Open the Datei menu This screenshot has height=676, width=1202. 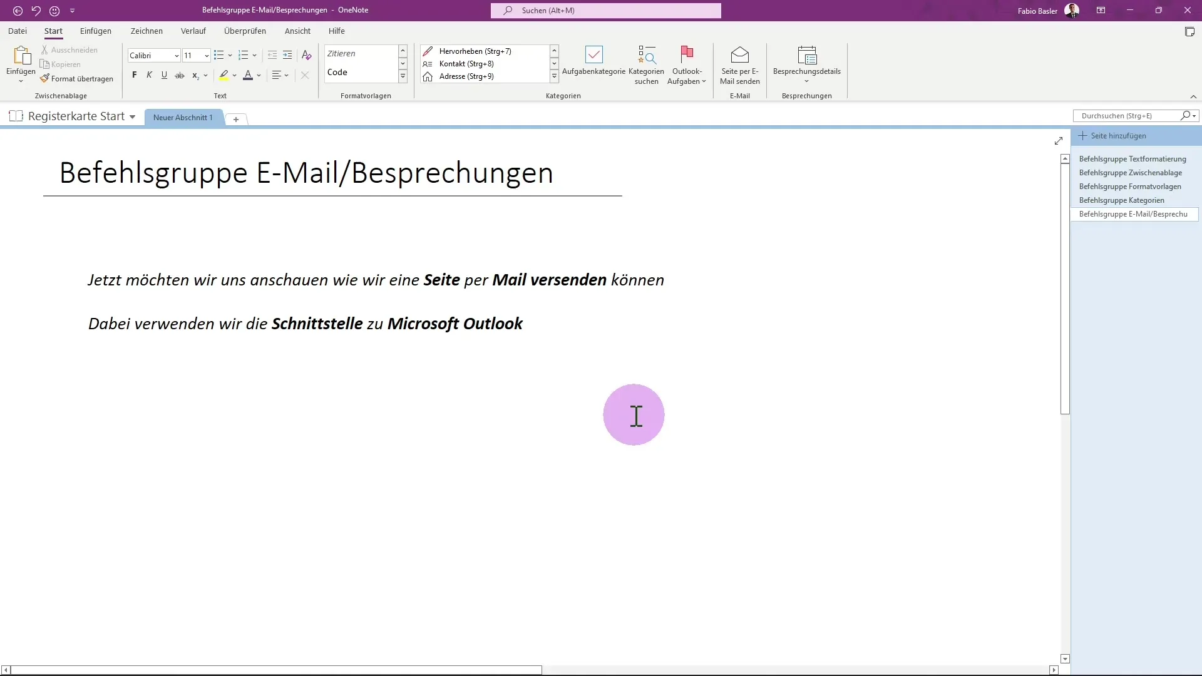[x=18, y=31]
